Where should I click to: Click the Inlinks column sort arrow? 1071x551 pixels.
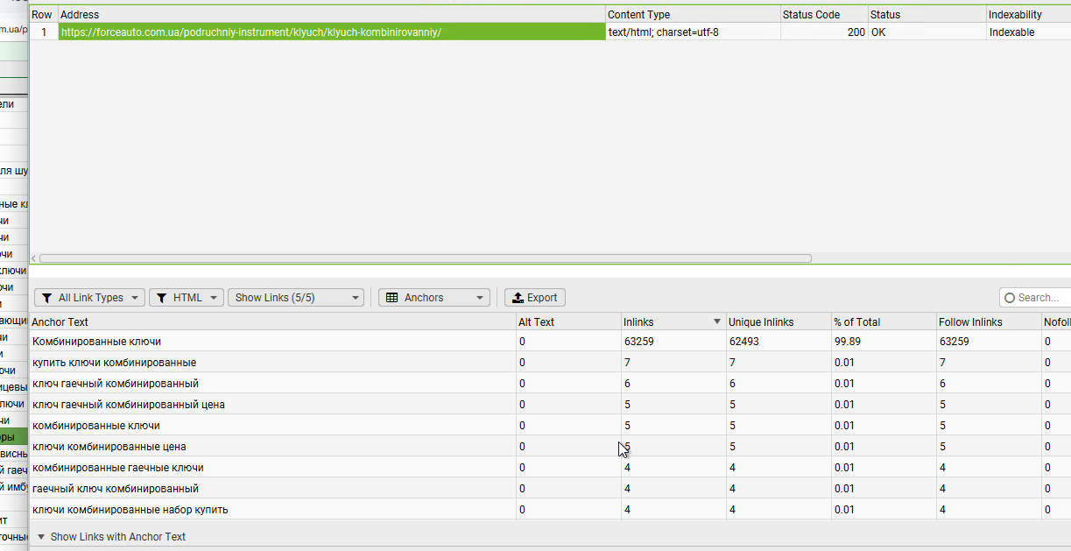coord(717,322)
